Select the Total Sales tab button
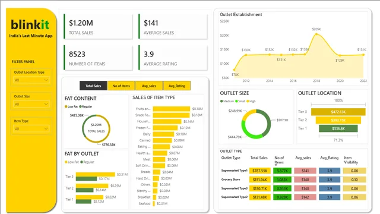 pos(93,86)
